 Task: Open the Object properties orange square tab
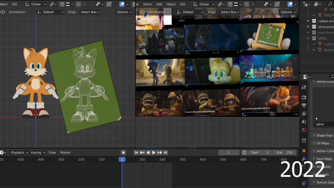point(304,151)
